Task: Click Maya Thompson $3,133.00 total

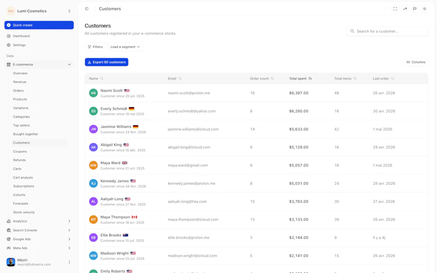Action: click(298, 220)
